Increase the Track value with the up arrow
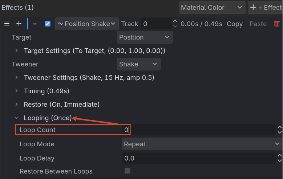The height and width of the screenshot is (179, 283). point(175,21)
